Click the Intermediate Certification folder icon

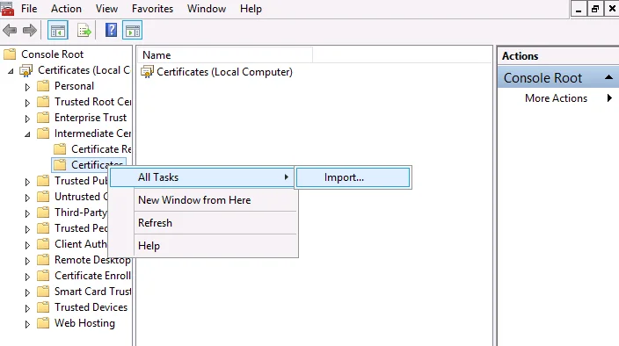pyautogui.click(x=43, y=133)
